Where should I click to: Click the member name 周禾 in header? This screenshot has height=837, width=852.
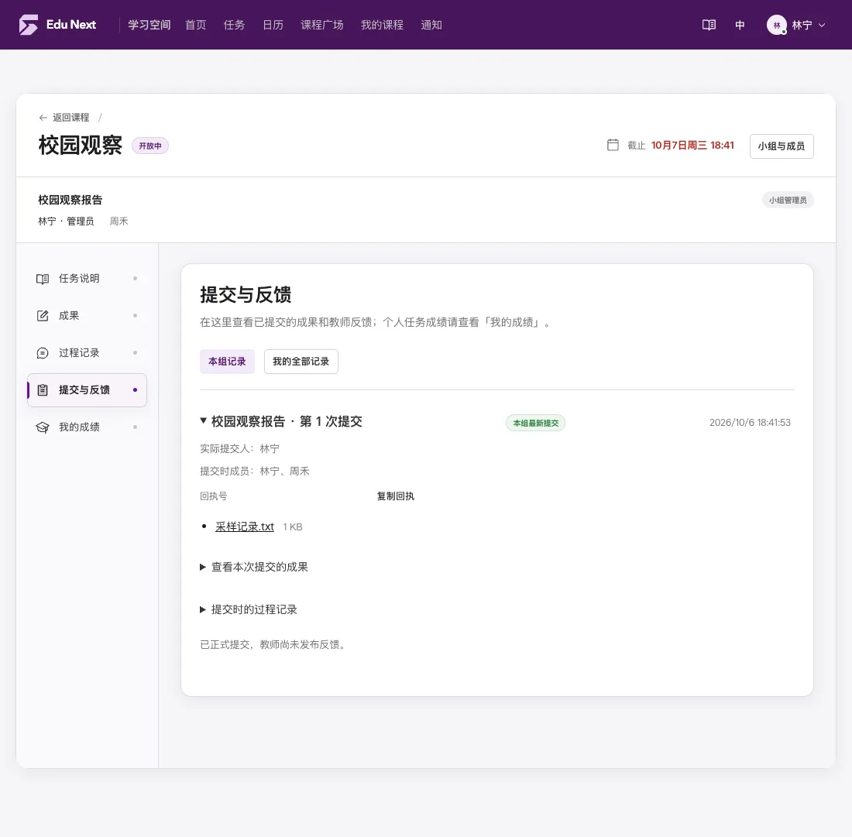click(x=119, y=221)
